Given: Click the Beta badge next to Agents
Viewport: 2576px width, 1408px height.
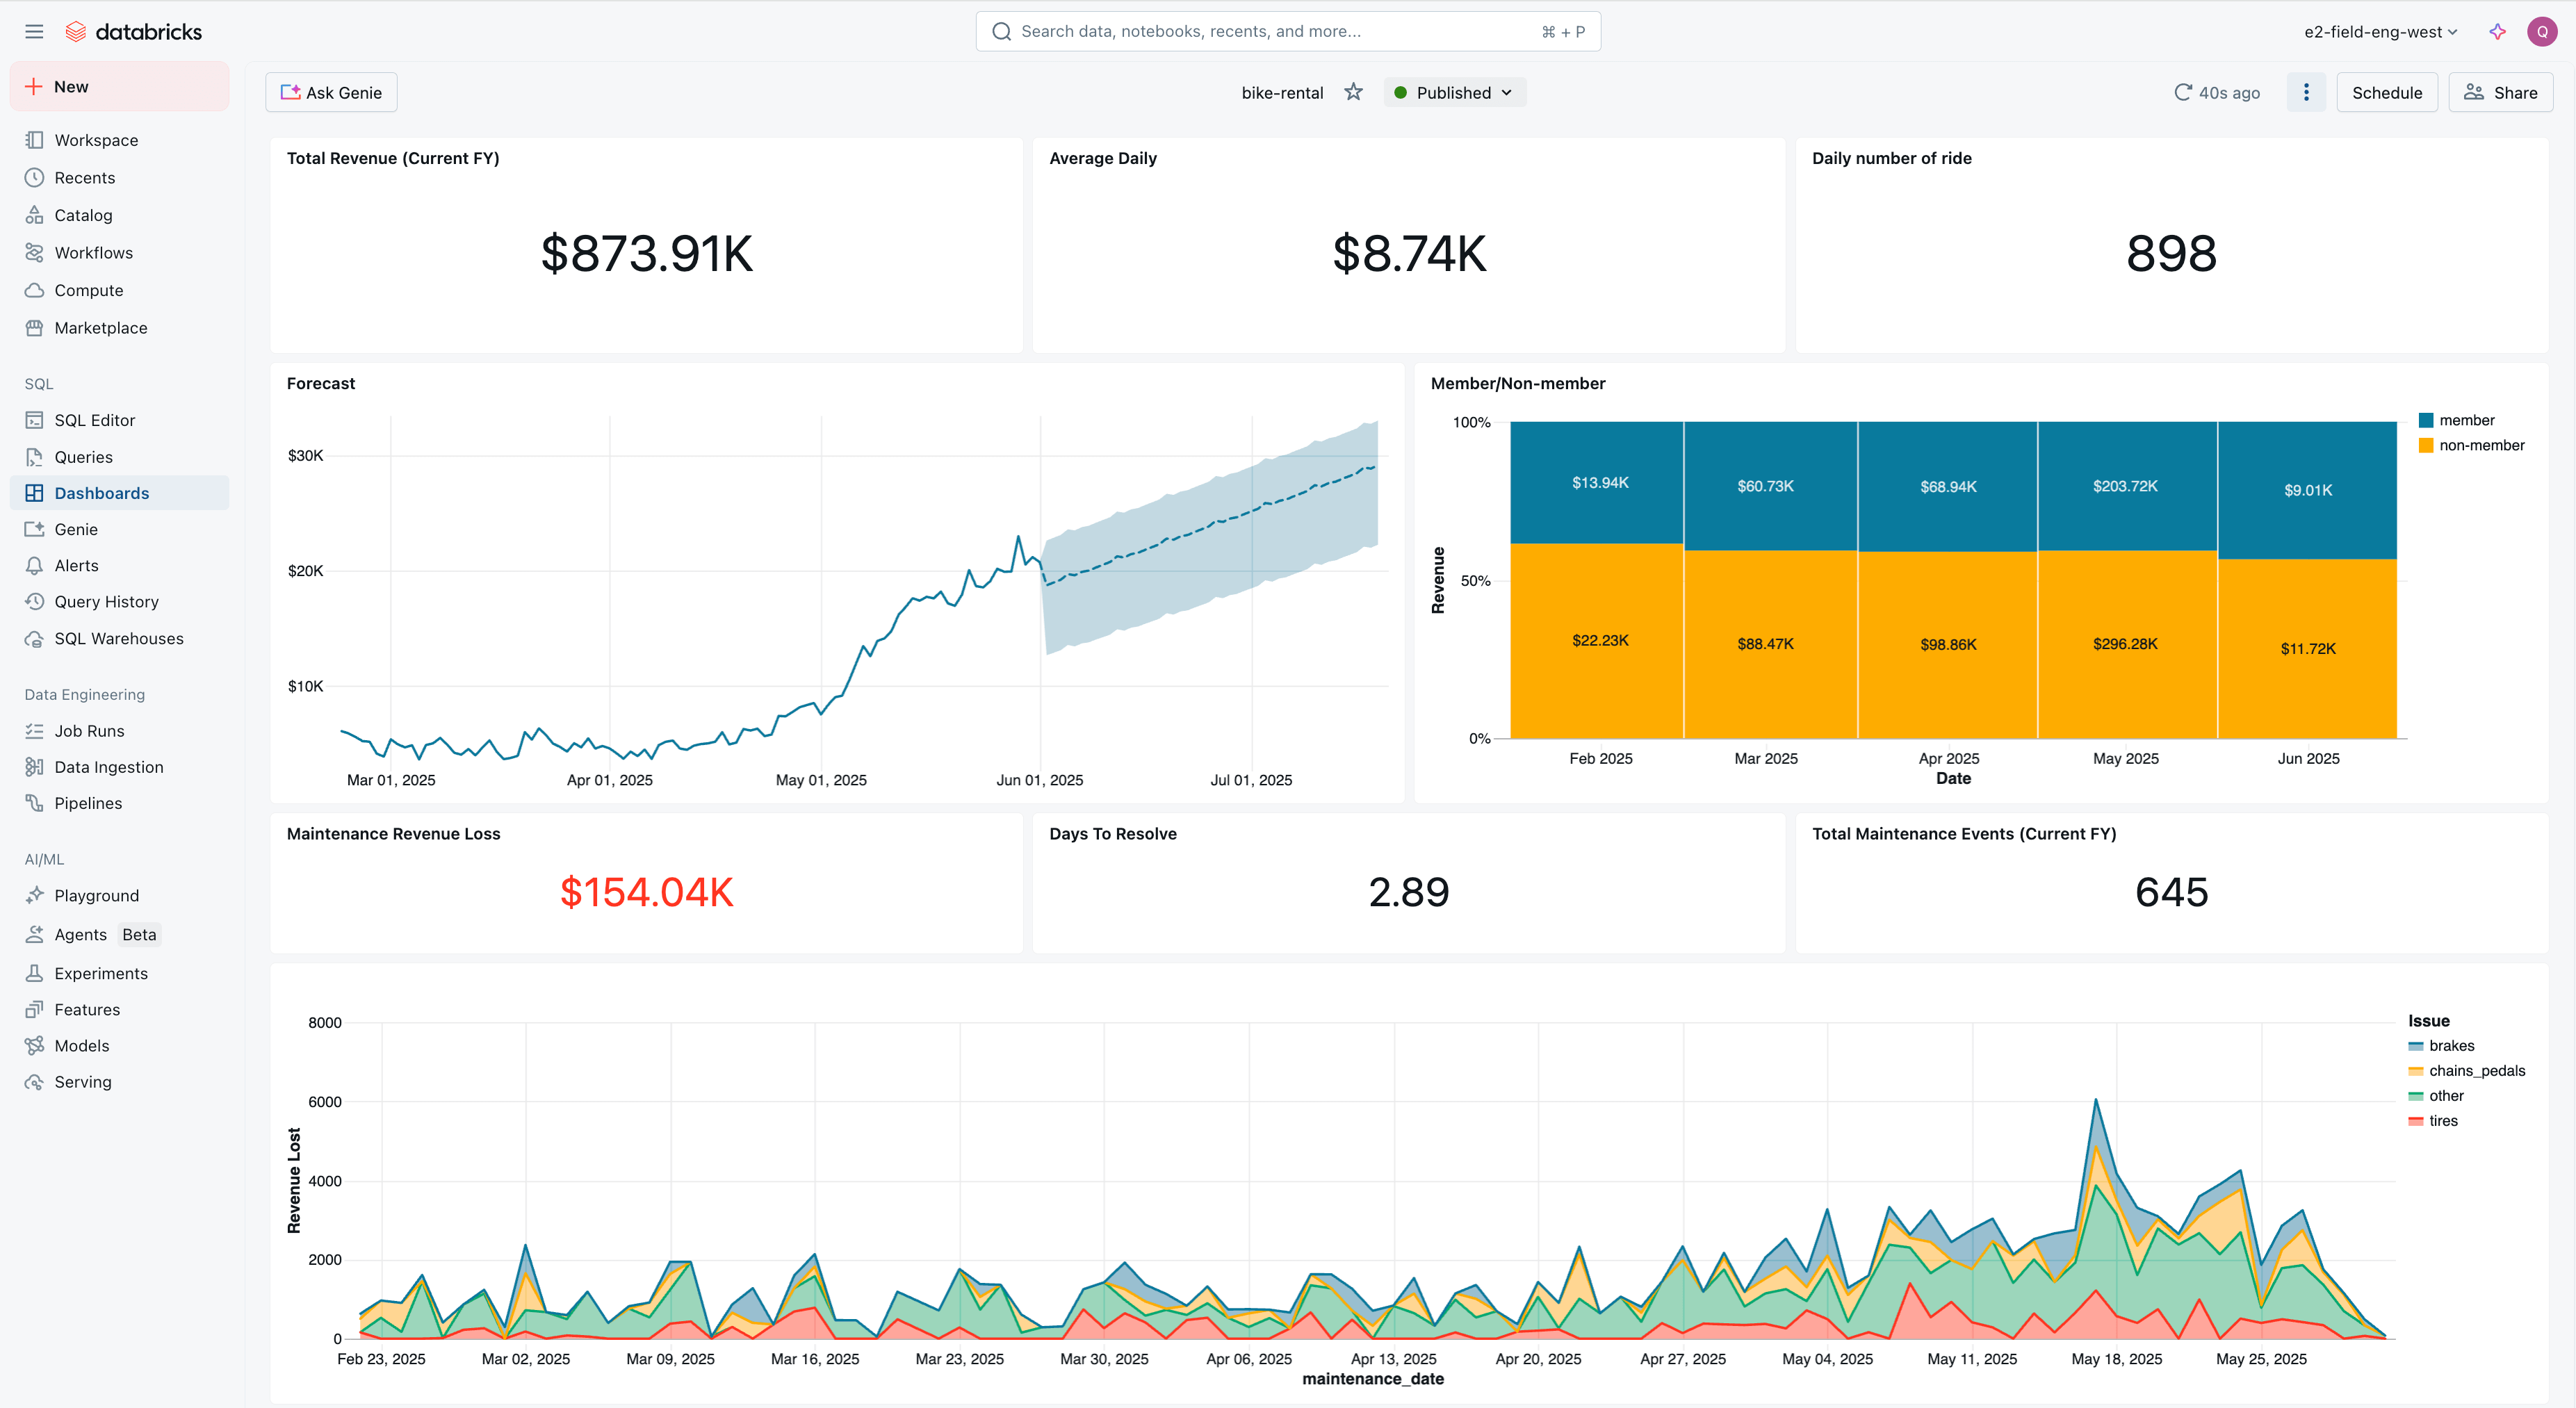Looking at the screenshot, I should pyautogui.click(x=139, y=934).
